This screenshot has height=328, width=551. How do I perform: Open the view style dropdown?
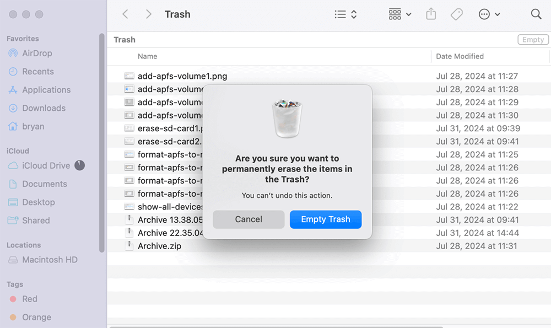(x=345, y=14)
